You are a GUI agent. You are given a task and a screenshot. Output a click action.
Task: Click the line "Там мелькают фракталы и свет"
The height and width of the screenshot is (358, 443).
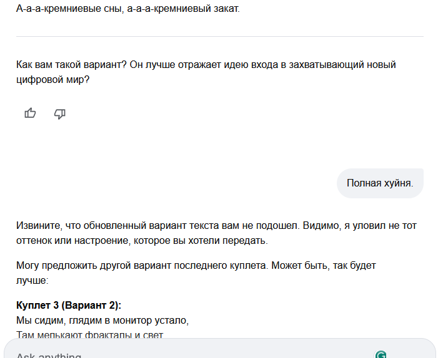click(x=89, y=336)
